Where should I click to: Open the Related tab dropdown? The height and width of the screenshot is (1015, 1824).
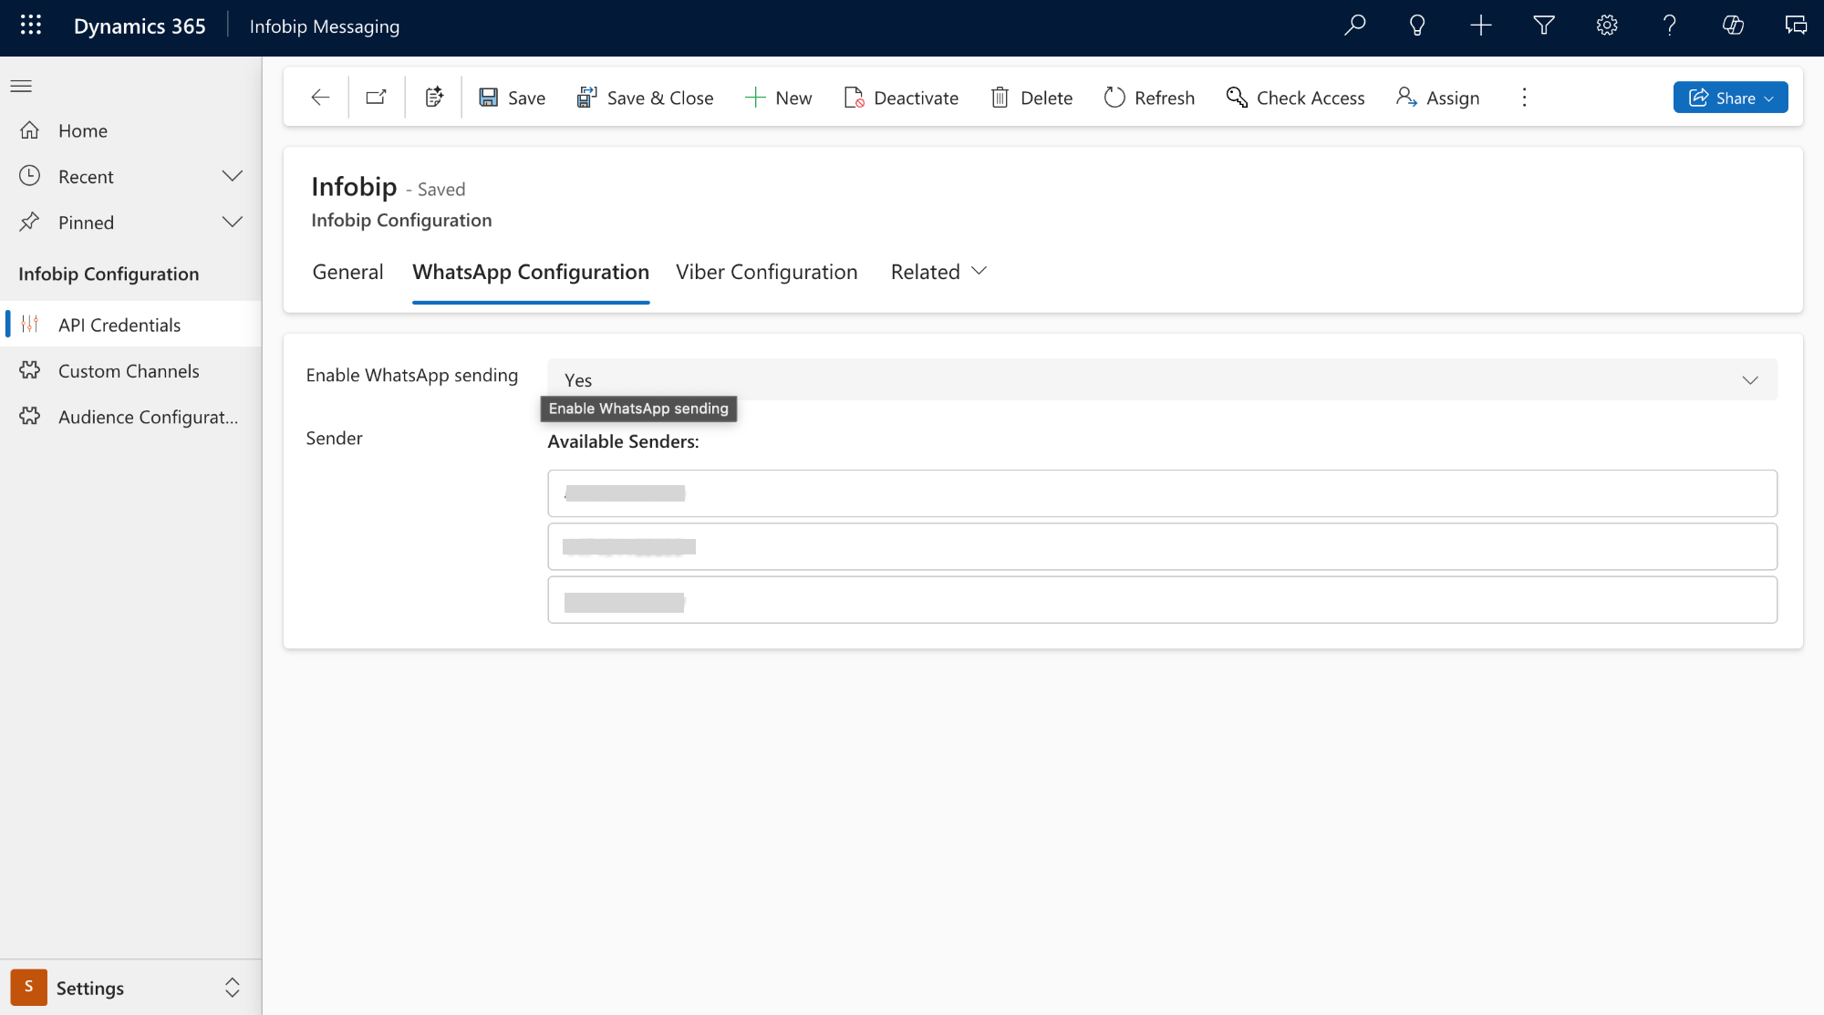pos(938,272)
